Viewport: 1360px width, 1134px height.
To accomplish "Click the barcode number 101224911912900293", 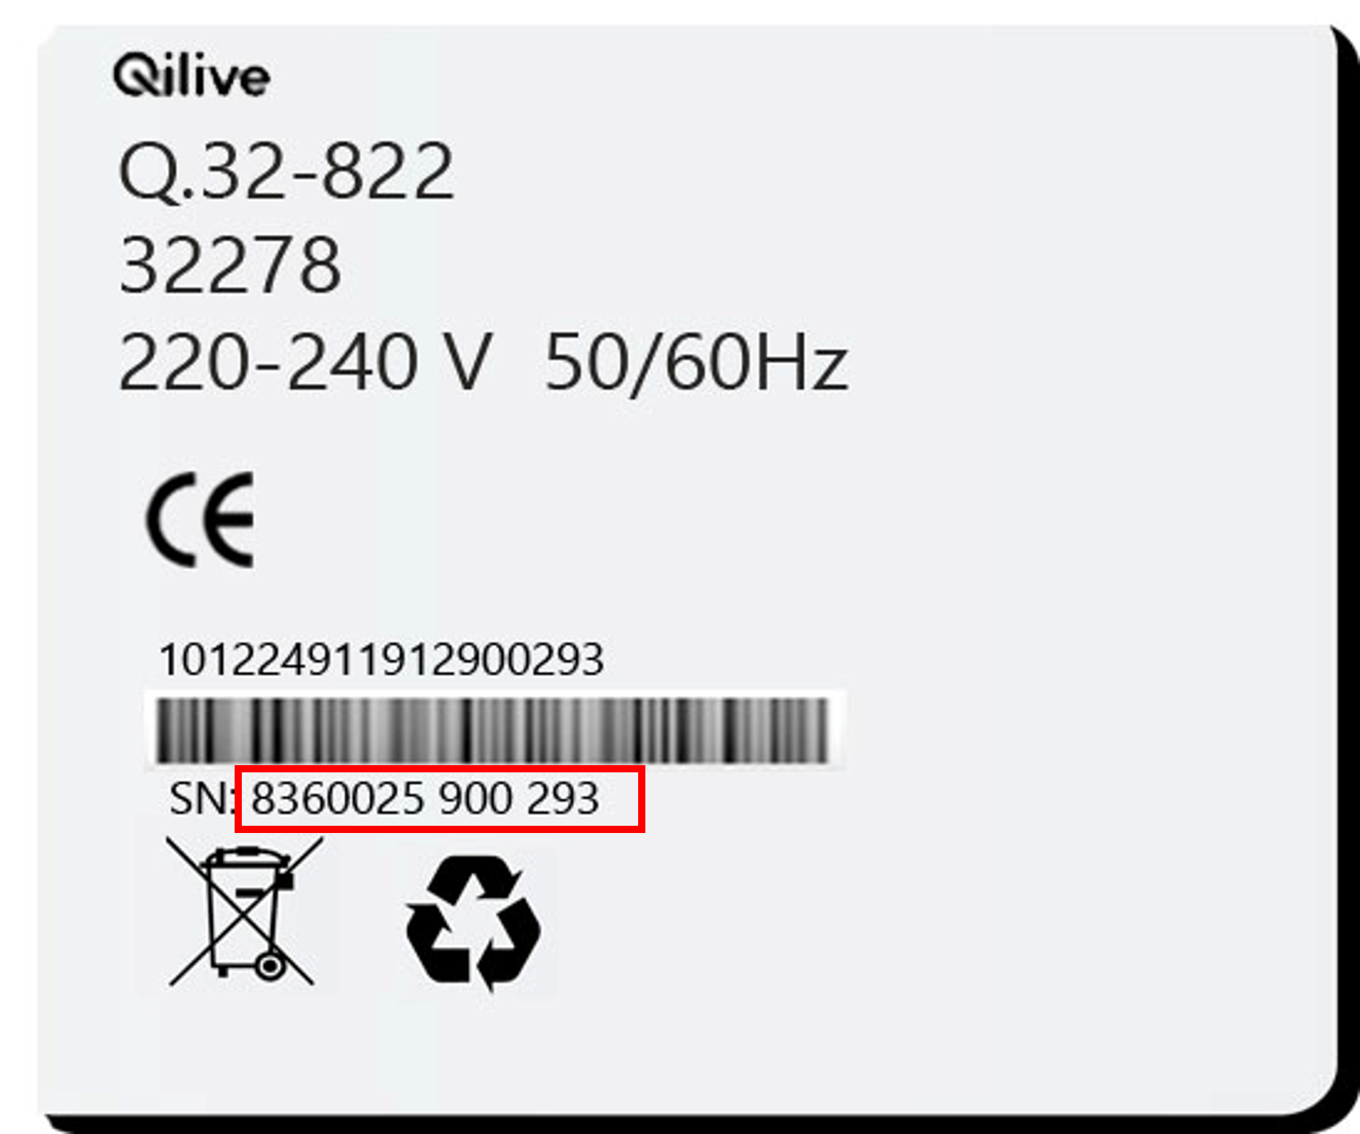I will coord(381,659).
